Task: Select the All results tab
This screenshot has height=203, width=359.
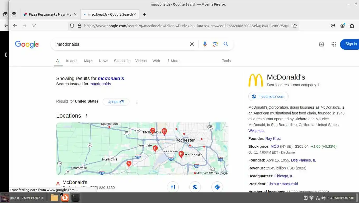Action: click(x=58, y=61)
